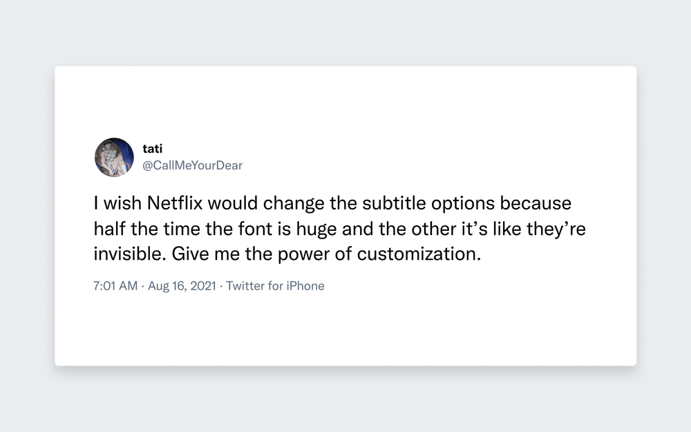Select the word invisible in the tweet
Screen dimensions: 691x432
(x=130, y=254)
